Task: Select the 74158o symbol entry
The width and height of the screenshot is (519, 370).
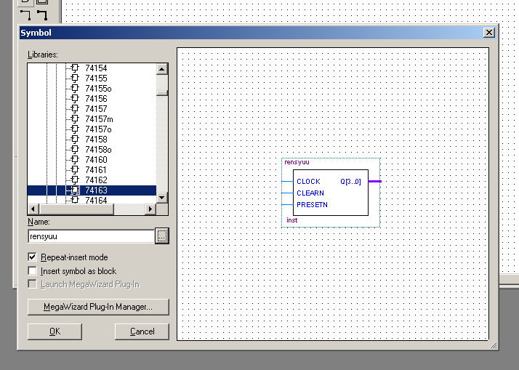Action: click(98, 150)
